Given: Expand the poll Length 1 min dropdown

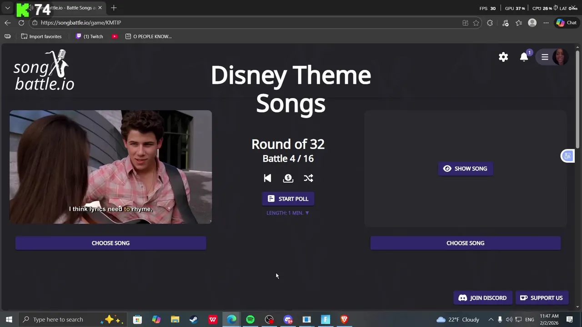Looking at the screenshot, I should (288, 213).
